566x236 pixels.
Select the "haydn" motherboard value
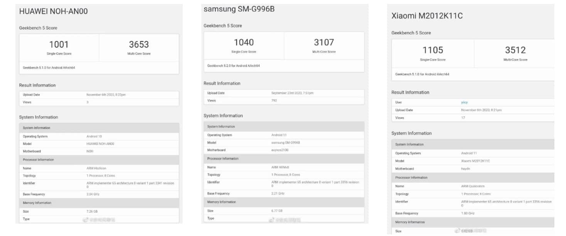coord(465,169)
